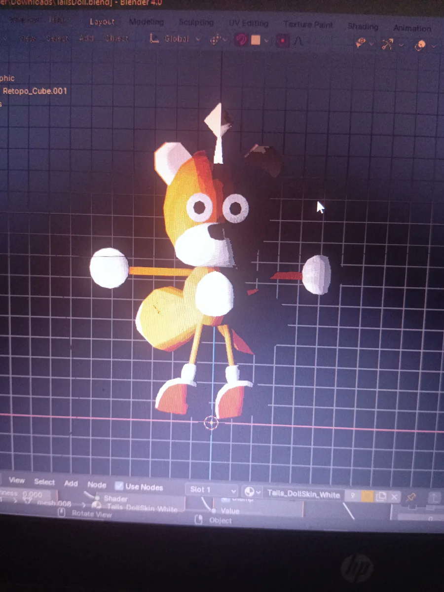
Task: Open the node editor Node menu
Action: click(97, 485)
